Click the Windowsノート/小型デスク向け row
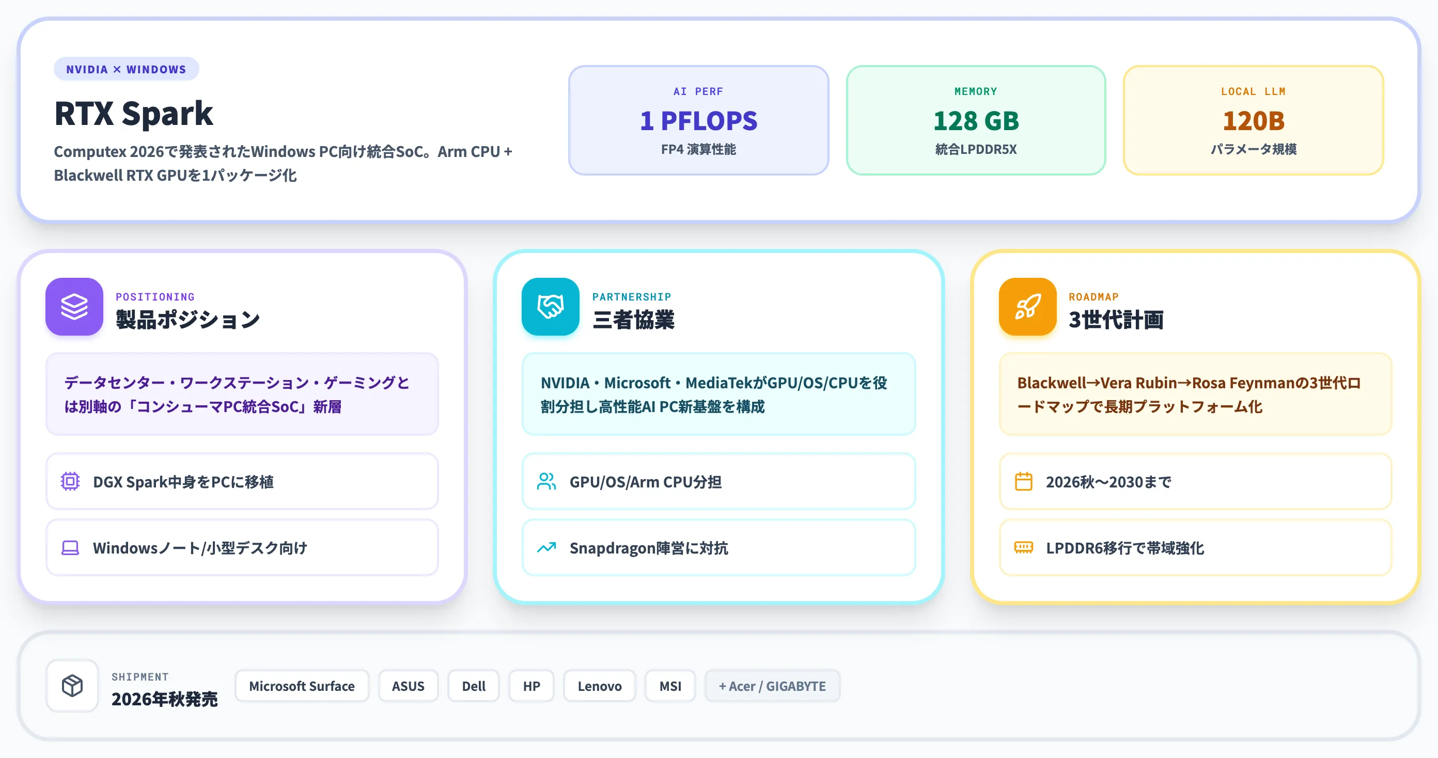This screenshot has height=758, width=1438. pyautogui.click(x=242, y=547)
